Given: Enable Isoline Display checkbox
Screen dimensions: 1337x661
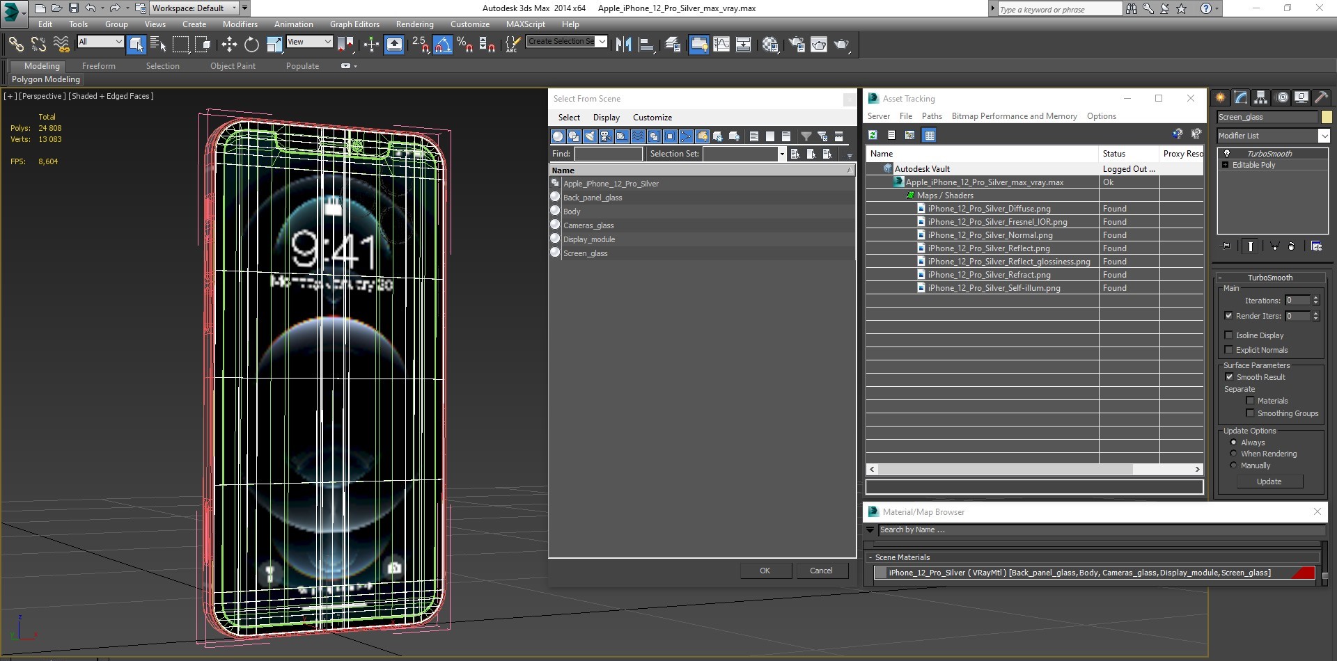Looking at the screenshot, I should 1229,335.
